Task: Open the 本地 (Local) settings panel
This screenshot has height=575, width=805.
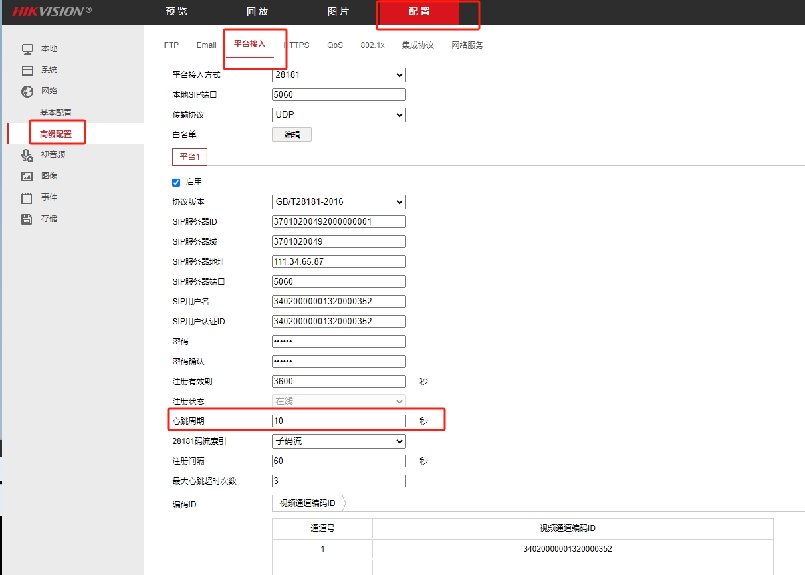Action: (x=44, y=48)
